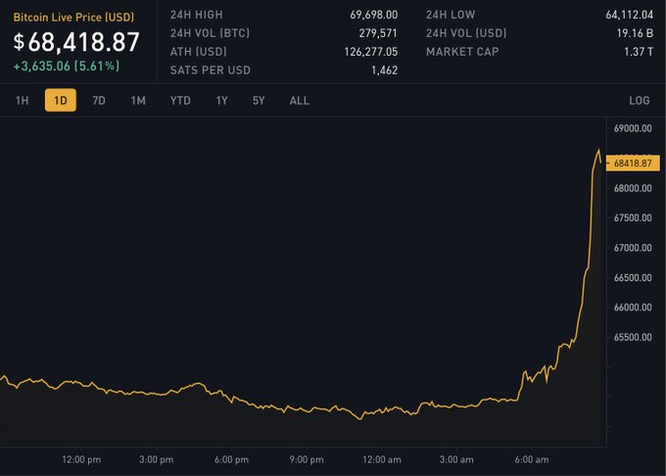Click the 1.37 T market cap value

[639, 52]
